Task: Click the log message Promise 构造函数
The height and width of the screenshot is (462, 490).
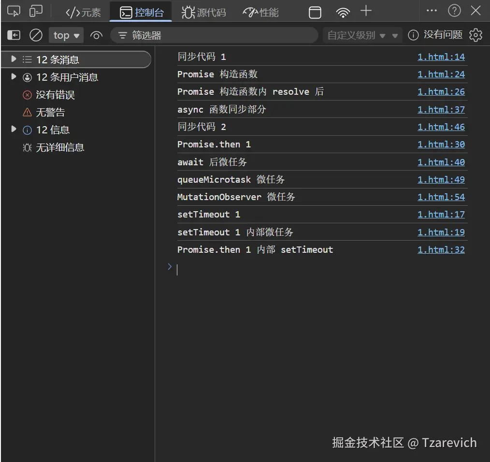Action: (217, 74)
